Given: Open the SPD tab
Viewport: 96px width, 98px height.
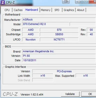Looking at the screenshot, I should click(x=57, y=10).
